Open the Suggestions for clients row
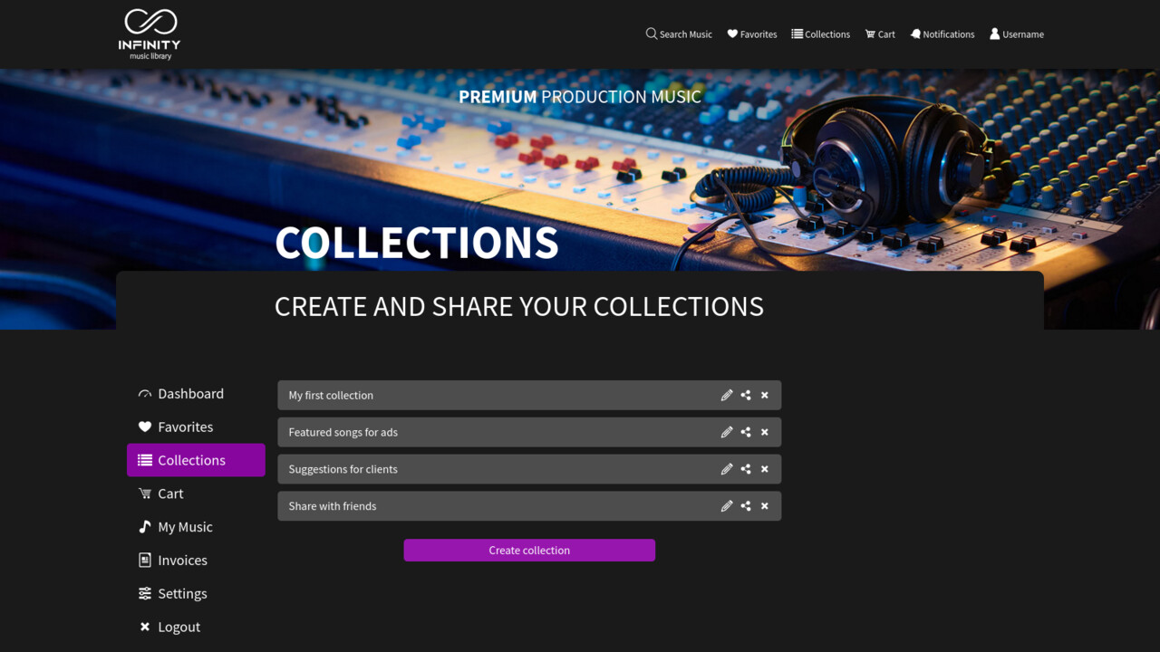Image resolution: width=1160 pixels, height=652 pixels. (529, 469)
